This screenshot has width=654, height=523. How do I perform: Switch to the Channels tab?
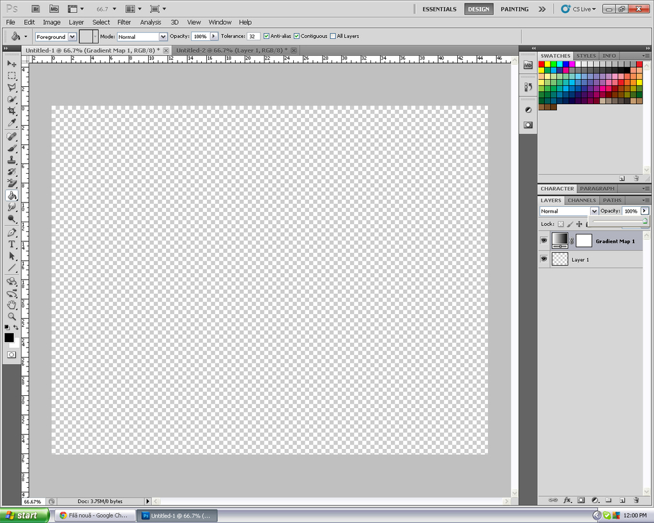(x=581, y=201)
